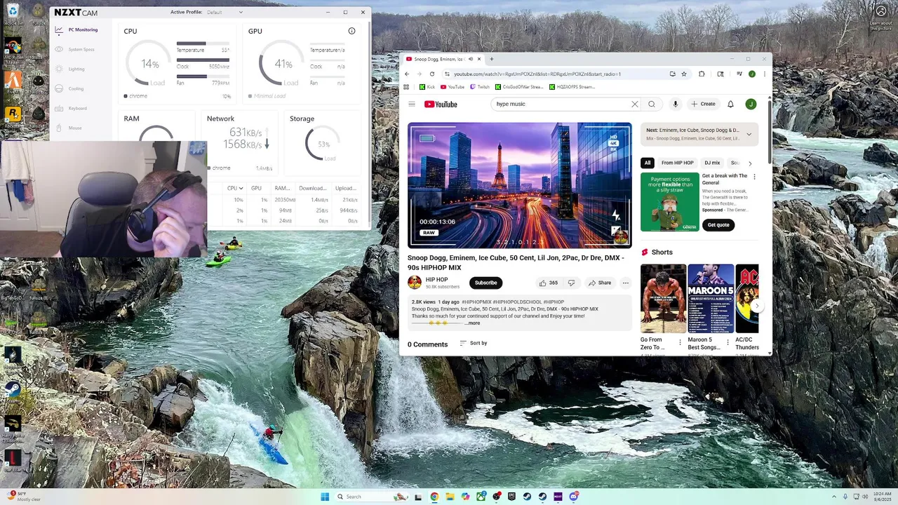Select the DJ mix filter chip
This screenshot has height=505, width=898.
point(712,163)
